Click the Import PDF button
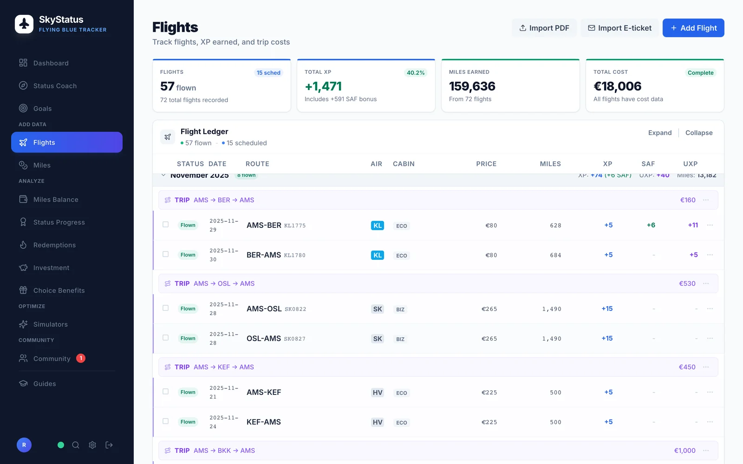743x464 pixels. click(544, 28)
